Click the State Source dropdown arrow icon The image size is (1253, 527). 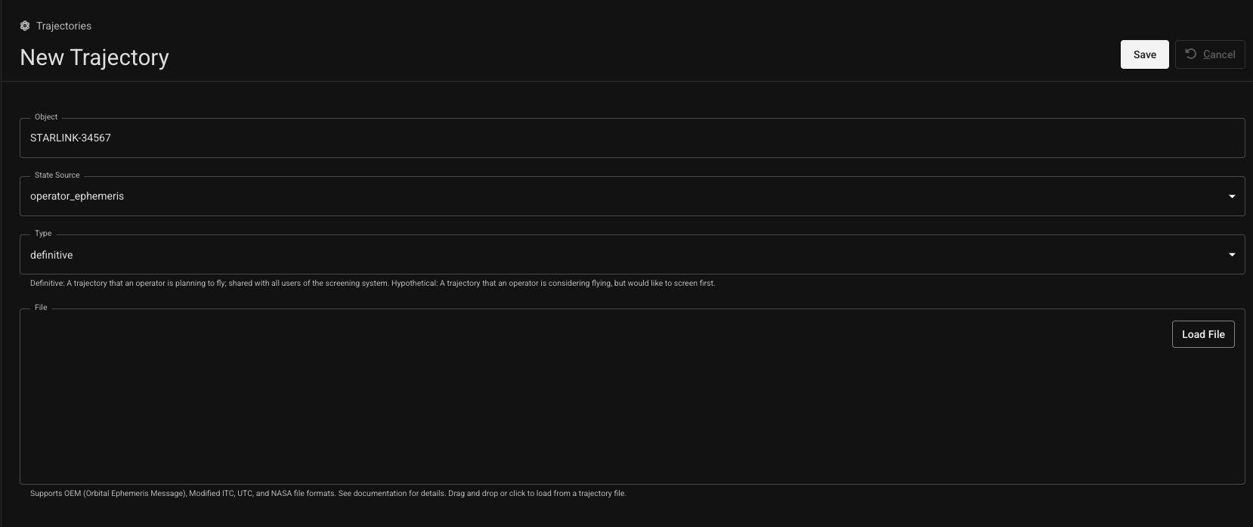click(1232, 197)
